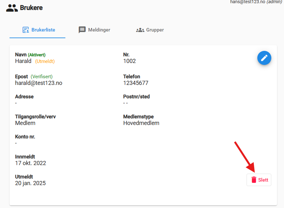Screen dimensions: 284x208
Task: Click the Brukere people icon in header
Action: [12, 8]
